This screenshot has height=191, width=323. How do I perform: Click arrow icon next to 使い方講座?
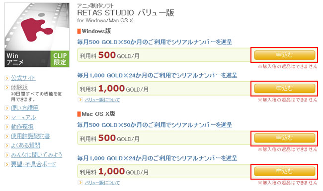coord(7,108)
